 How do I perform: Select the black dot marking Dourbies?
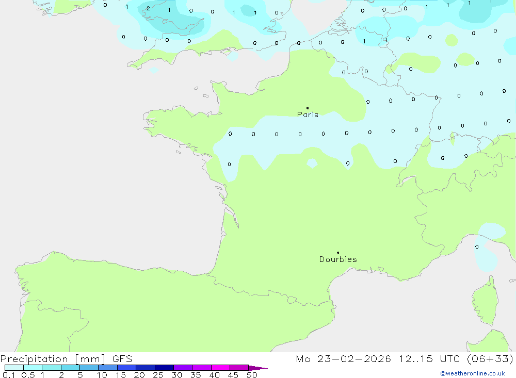pos(338,253)
